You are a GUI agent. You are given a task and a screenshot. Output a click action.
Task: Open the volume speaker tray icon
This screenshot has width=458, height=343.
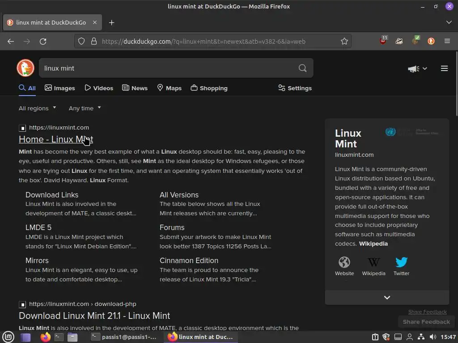(x=433, y=337)
